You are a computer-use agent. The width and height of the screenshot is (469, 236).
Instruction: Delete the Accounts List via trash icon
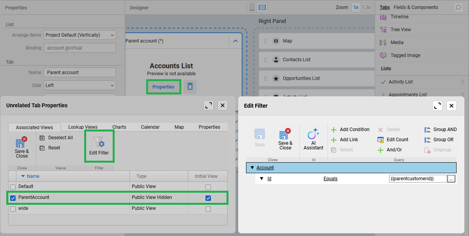190,87
